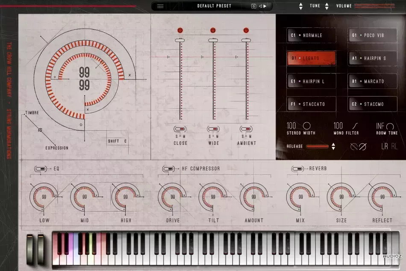Screen dimensions: 406x271
Task: Power on the Close mic channel
Action: pyautogui.click(x=180, y=30)
